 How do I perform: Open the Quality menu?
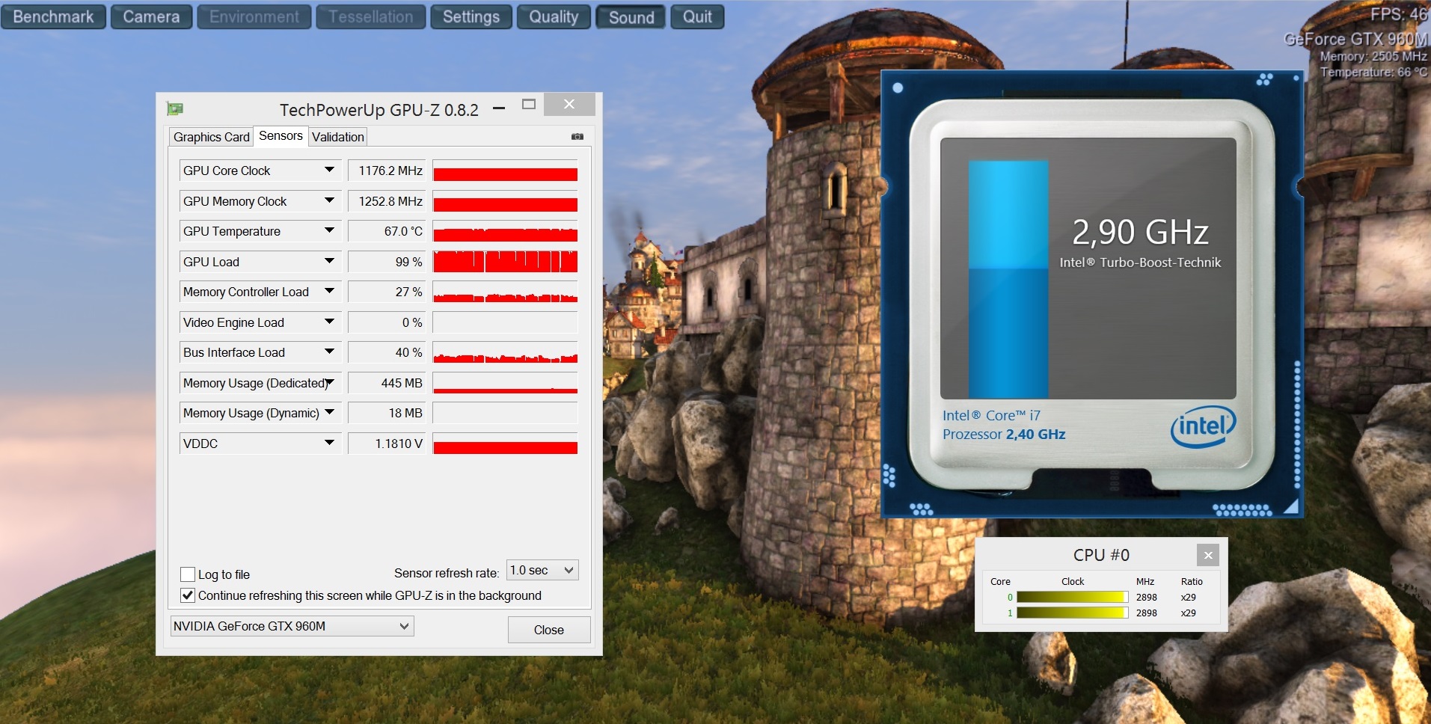pos(554,16)
